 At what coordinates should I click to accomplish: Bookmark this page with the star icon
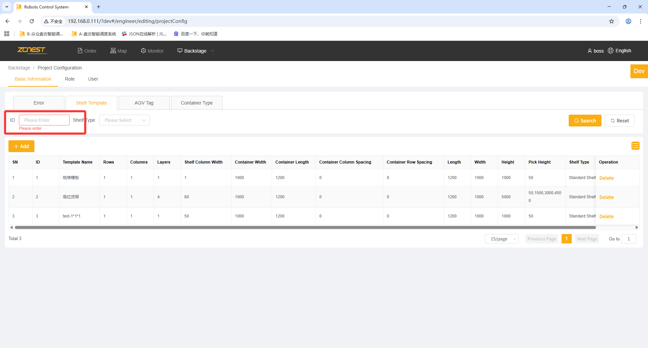[611, 21]
